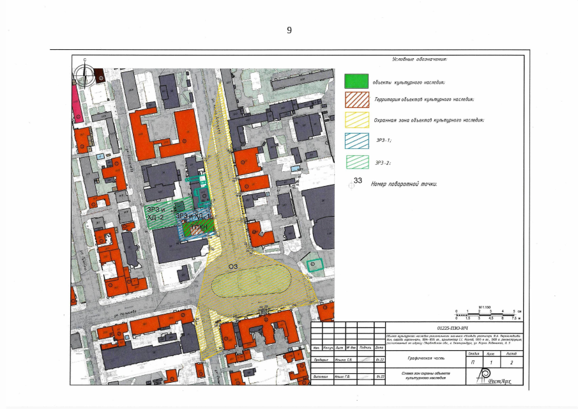Click the red hatched territory legend swatch

click(356, 100)
